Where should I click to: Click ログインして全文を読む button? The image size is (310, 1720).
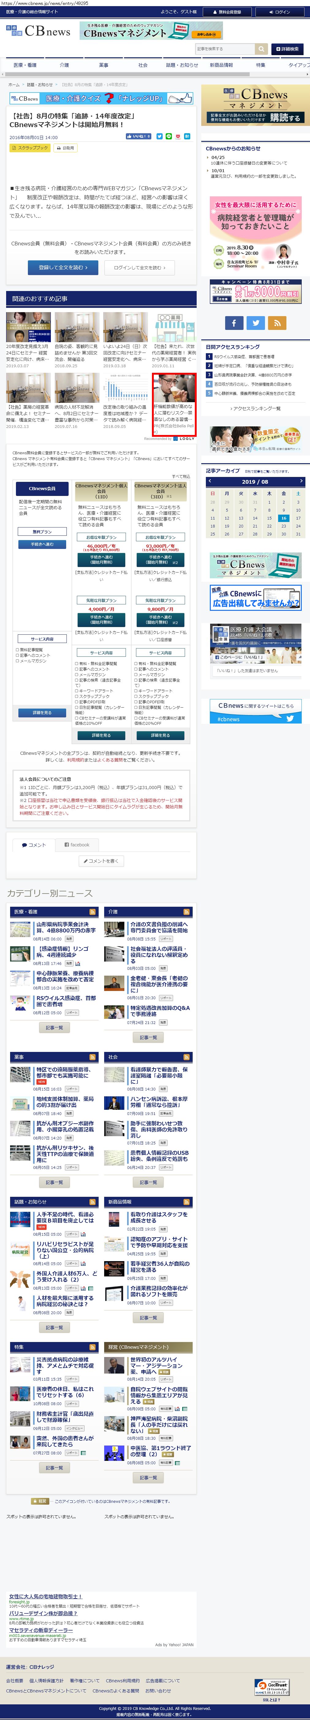[x=139, y=268]
